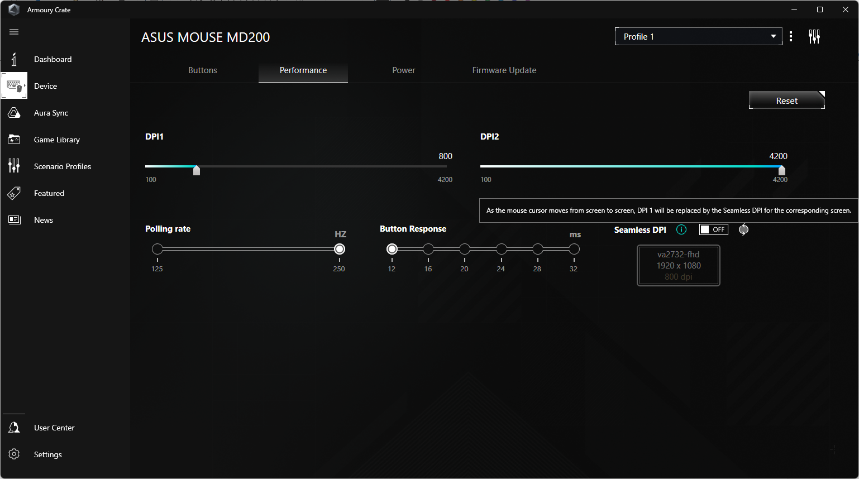Switch to the Power tab
Screen dimensions: 859x479
pos(404,70)
